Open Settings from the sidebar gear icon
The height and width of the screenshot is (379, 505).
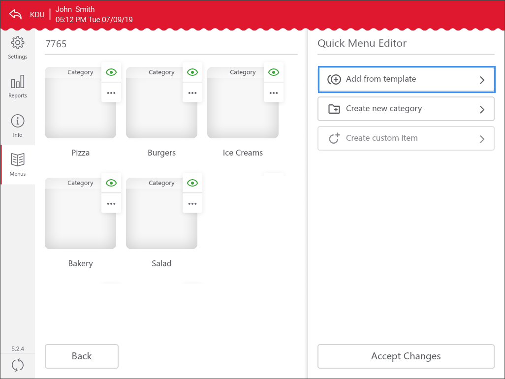[x=18, y=48]
